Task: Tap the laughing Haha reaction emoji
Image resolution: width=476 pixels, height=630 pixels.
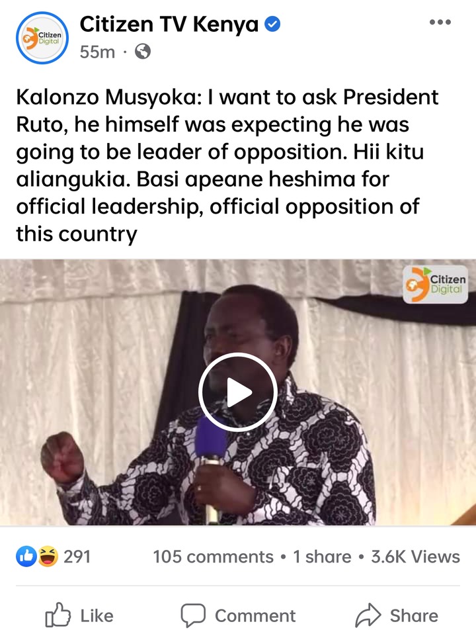Action: point(48,557)
